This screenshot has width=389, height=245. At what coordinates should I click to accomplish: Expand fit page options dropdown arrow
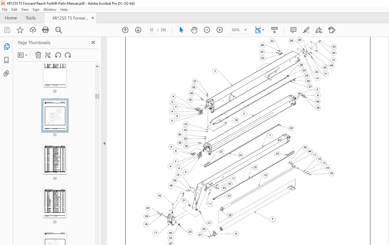click(x=263, y=30)
